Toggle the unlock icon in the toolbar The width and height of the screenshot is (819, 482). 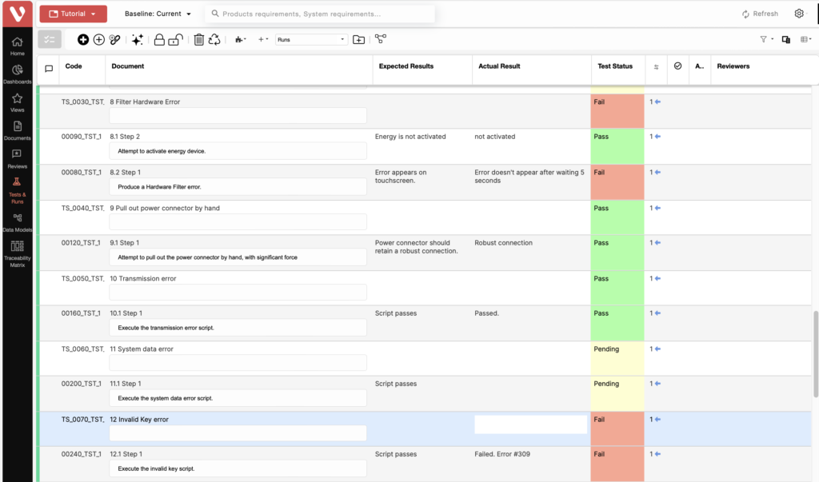(176, 39)
